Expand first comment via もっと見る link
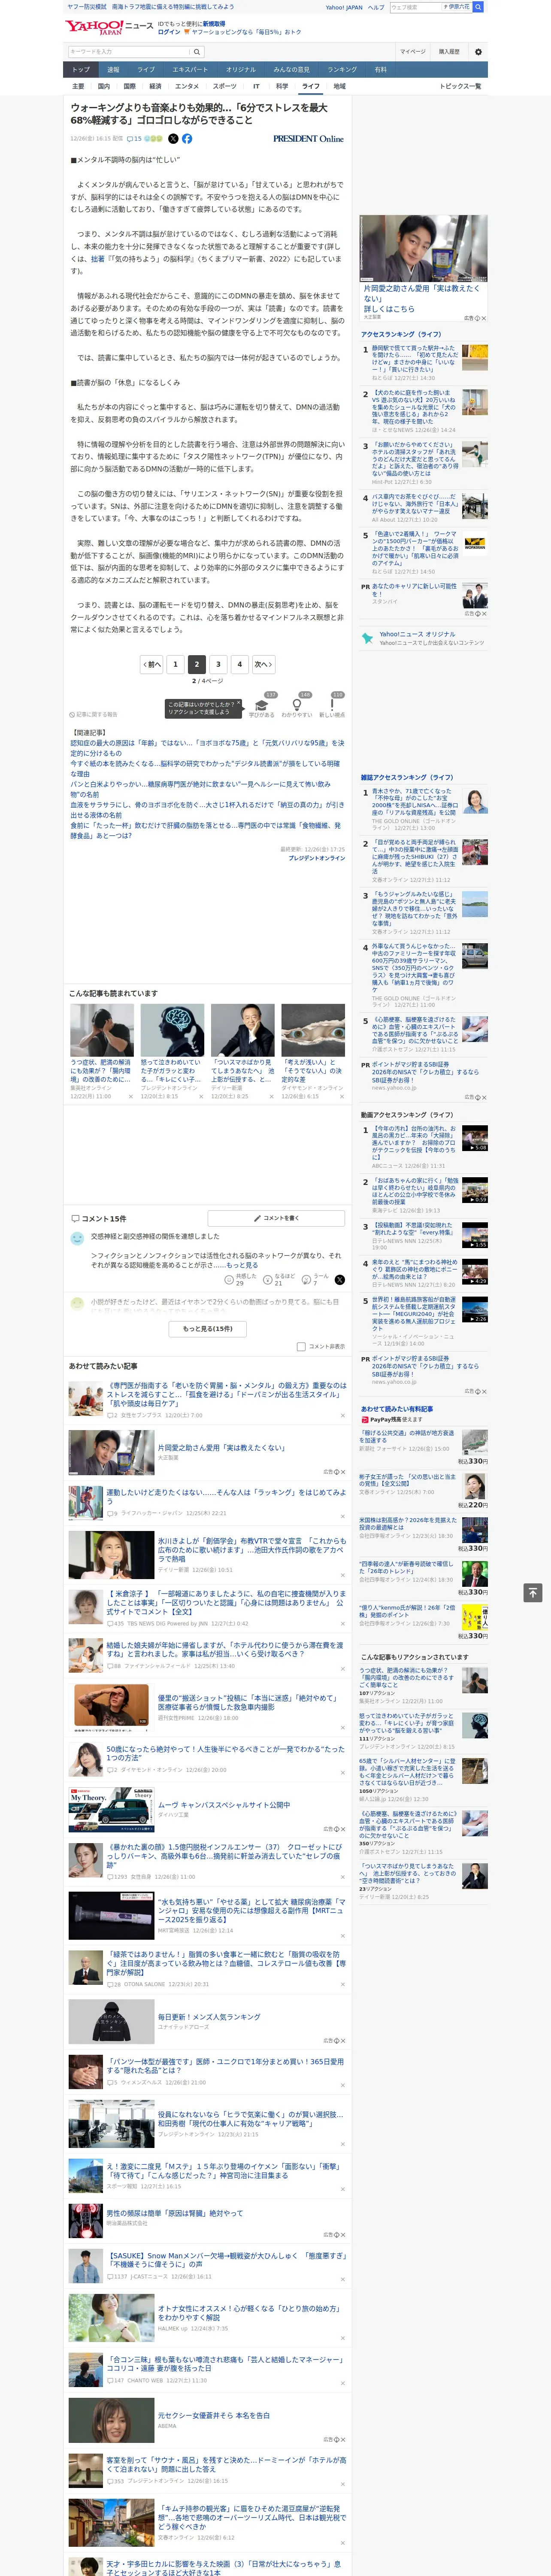This screenshot has width=551, height=2576. (241, 1265)
